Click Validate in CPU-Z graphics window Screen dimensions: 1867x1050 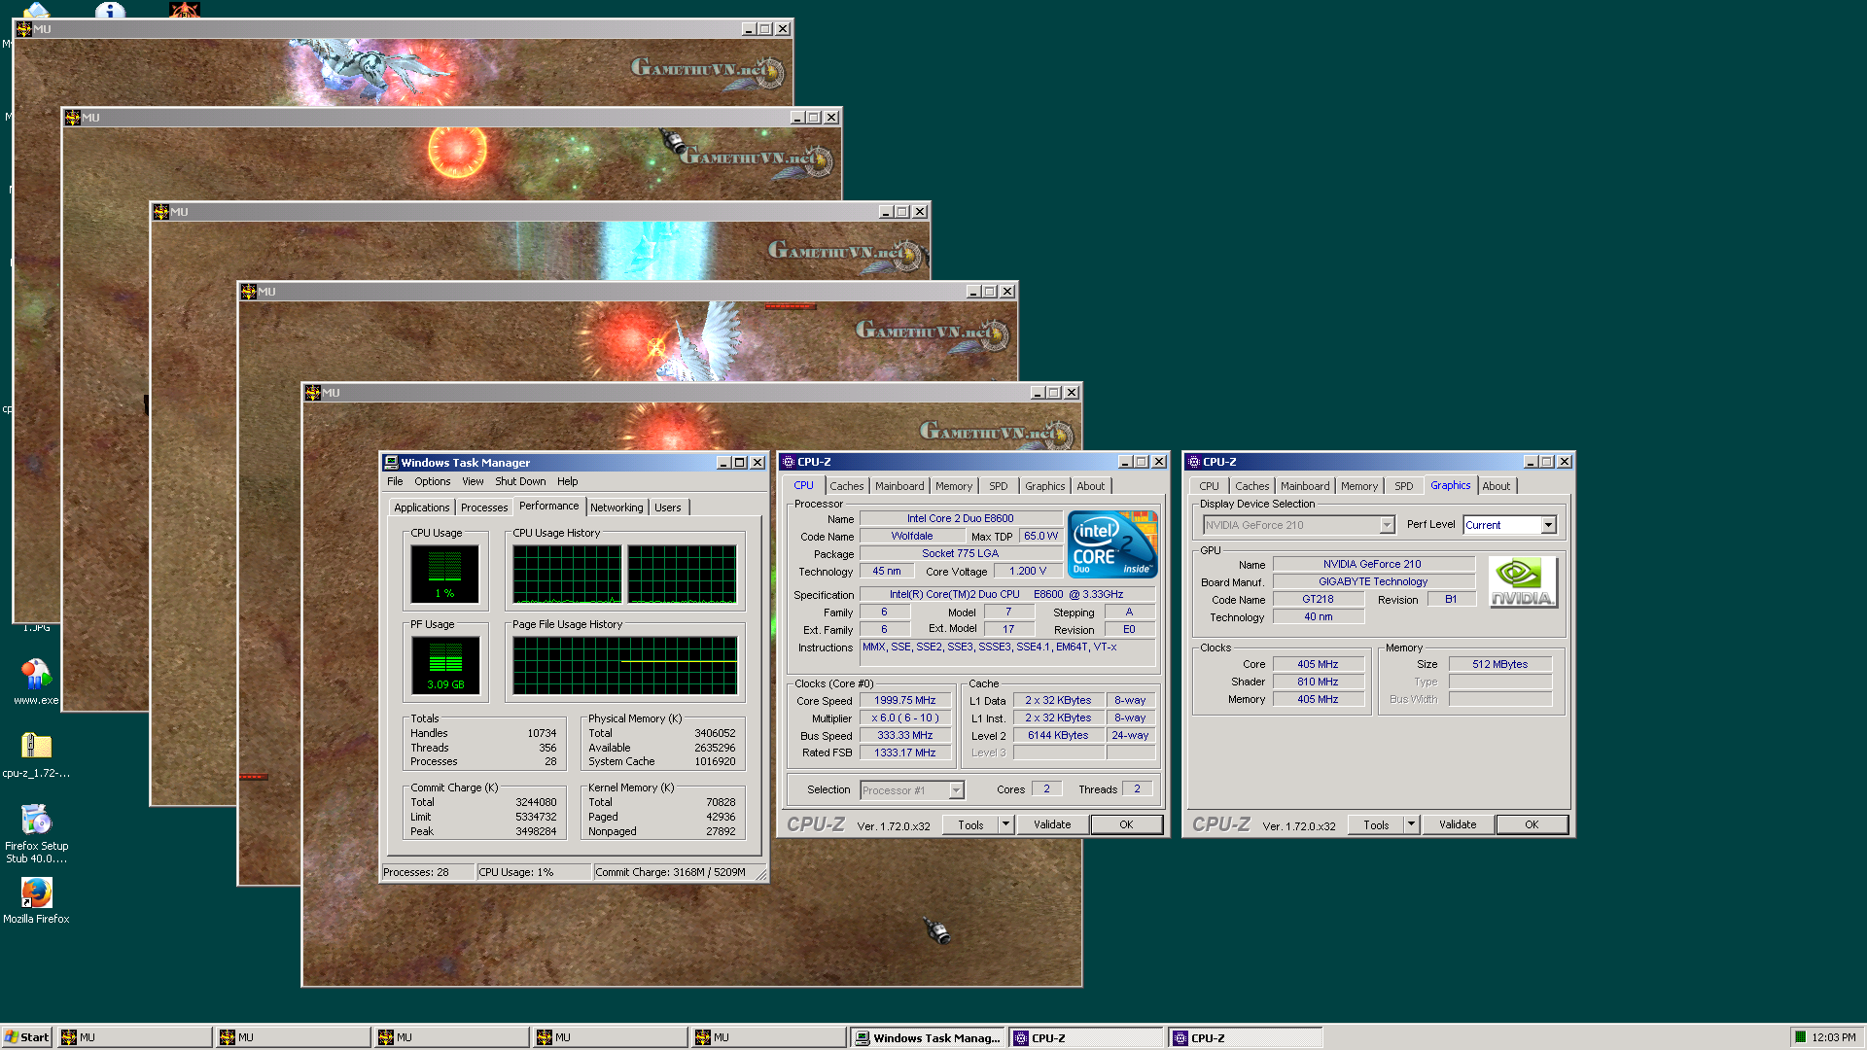[1458, 824]
